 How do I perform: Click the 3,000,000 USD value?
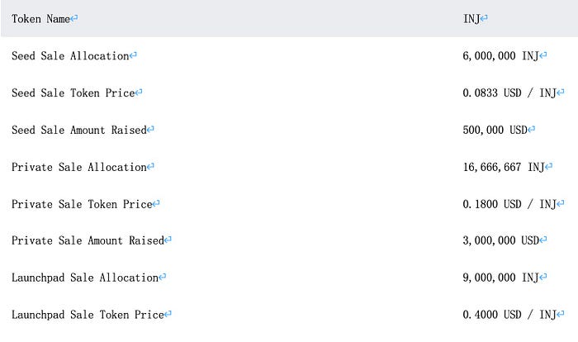click(501, 240)
